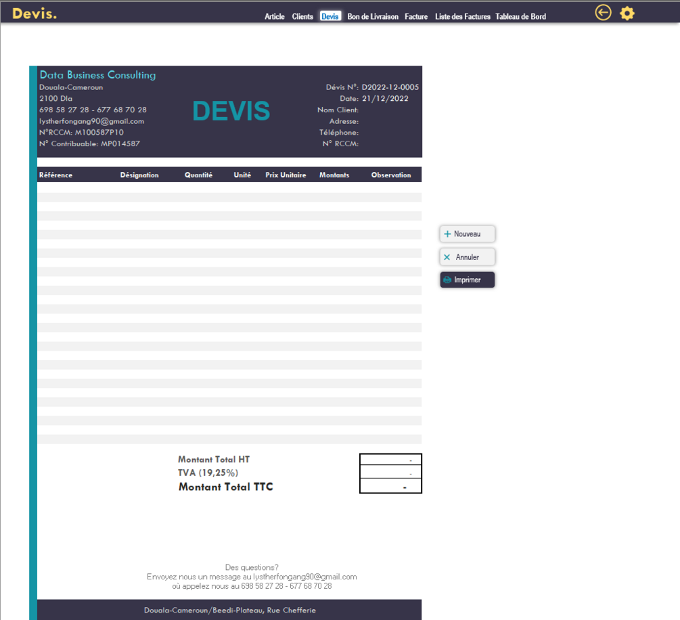Select the Adresse field value

click(390, 121)
